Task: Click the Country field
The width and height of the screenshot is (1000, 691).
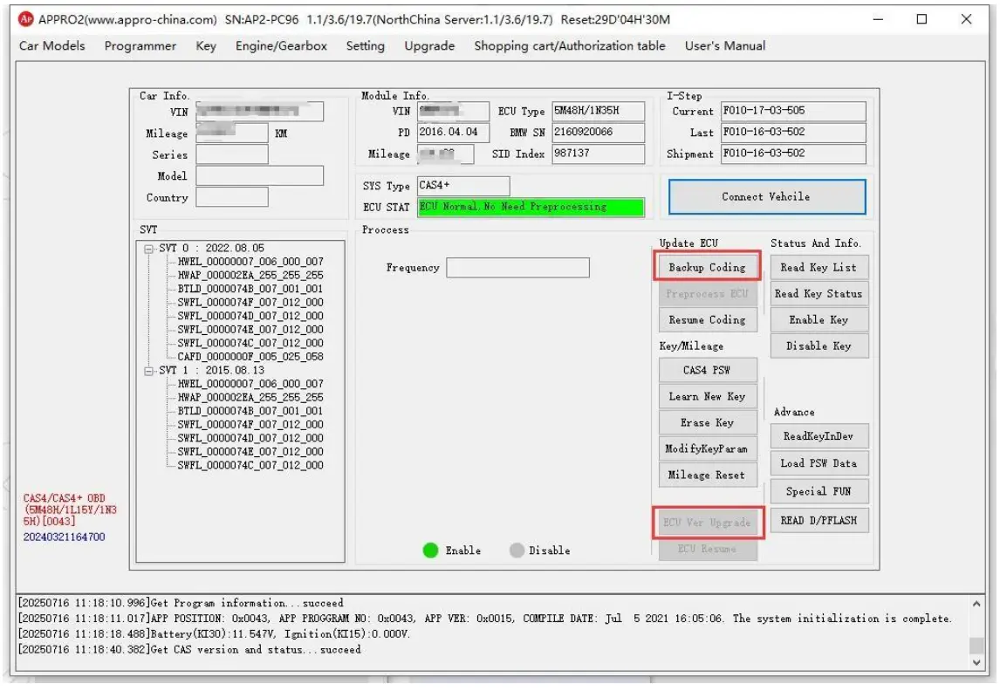Action: [x=232, y=197]
